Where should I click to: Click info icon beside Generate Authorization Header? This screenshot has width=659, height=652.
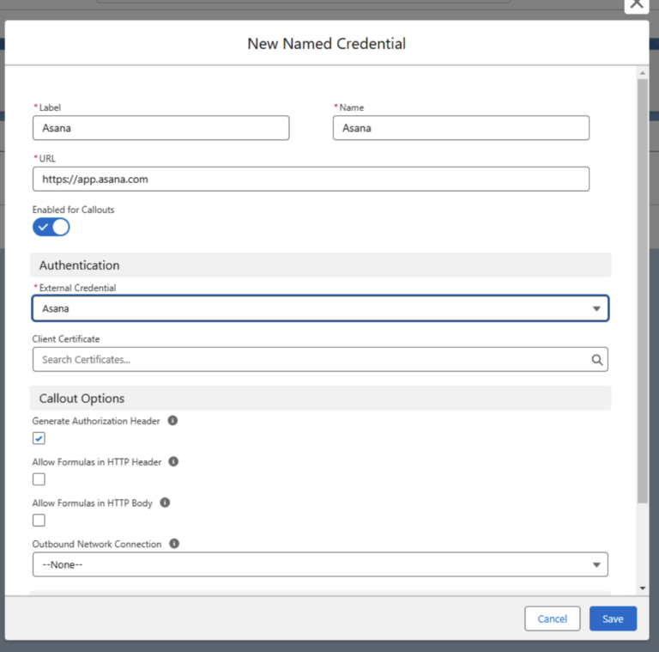point(172,421)
